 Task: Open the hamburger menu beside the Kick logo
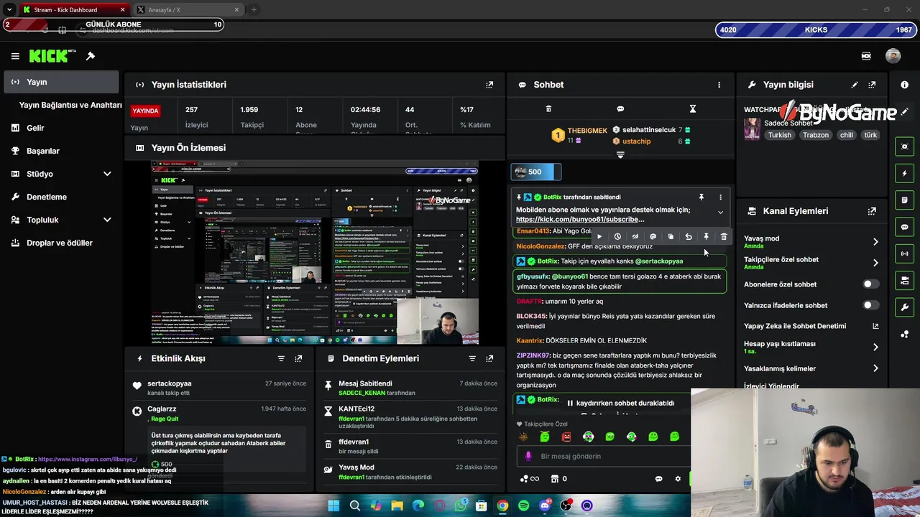pos(15,56)
